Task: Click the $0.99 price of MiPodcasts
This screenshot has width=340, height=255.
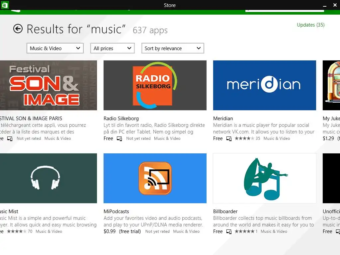Action: click(x=110, y=231)
